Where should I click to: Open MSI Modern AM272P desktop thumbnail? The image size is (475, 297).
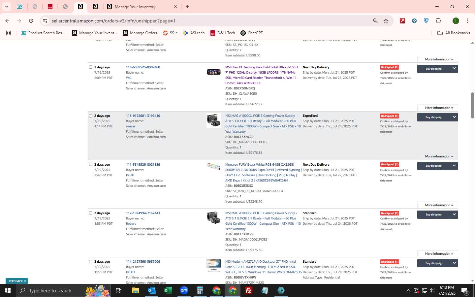[x=213, y=266]
